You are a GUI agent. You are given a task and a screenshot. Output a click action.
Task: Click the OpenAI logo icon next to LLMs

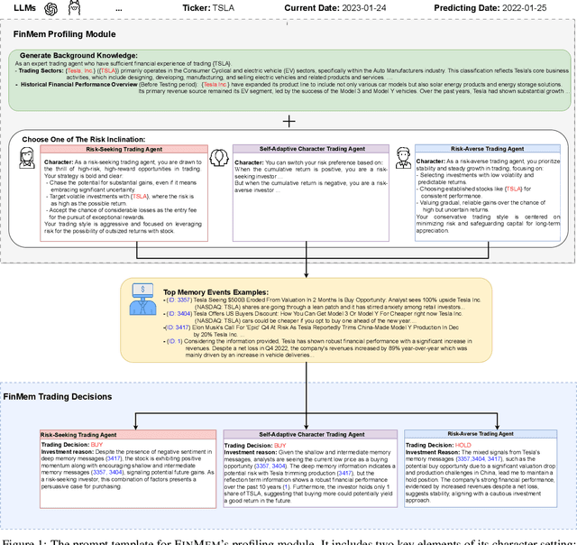point(53,10)
